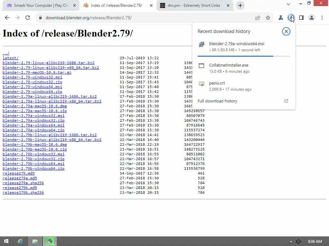
Task: Select the Index of /release/Blender2.79/ tab
Action: point(118,5)
